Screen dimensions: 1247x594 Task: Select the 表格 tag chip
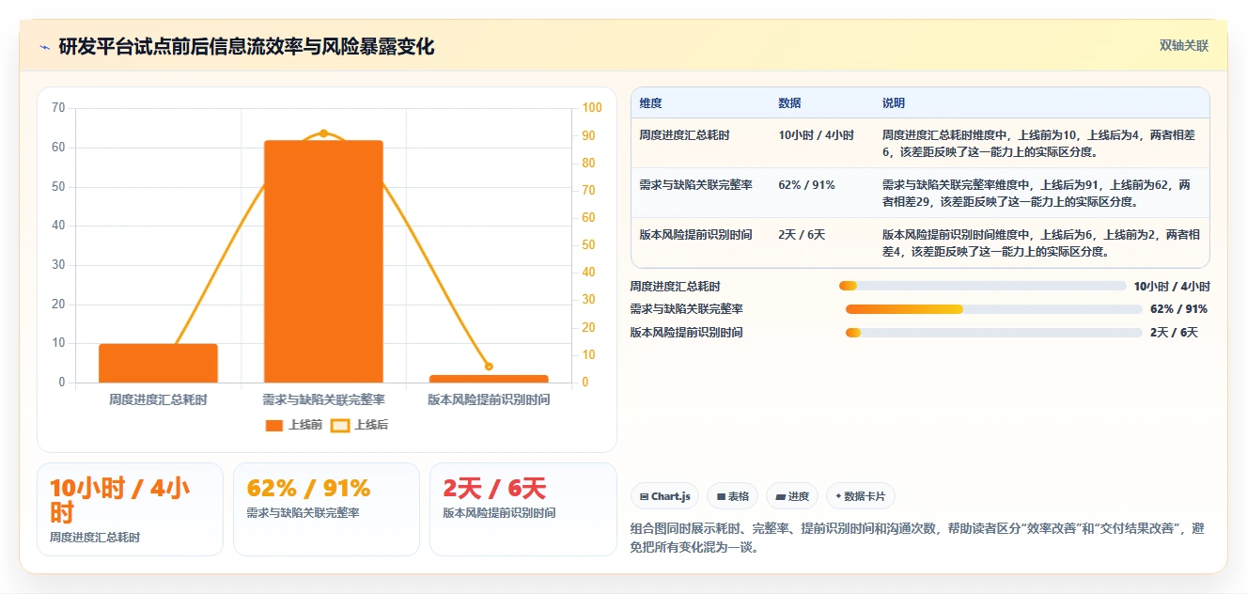[x=732, y=496]
